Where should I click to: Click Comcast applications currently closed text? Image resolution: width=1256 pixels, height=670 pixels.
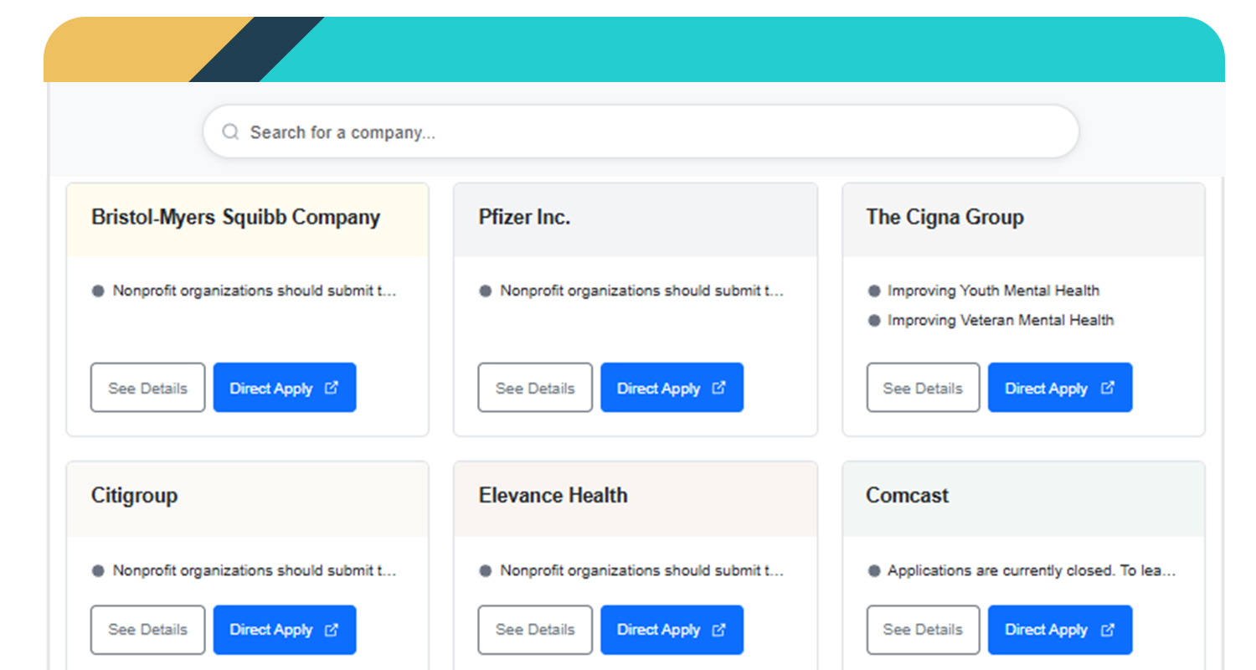click(1031, 571)
